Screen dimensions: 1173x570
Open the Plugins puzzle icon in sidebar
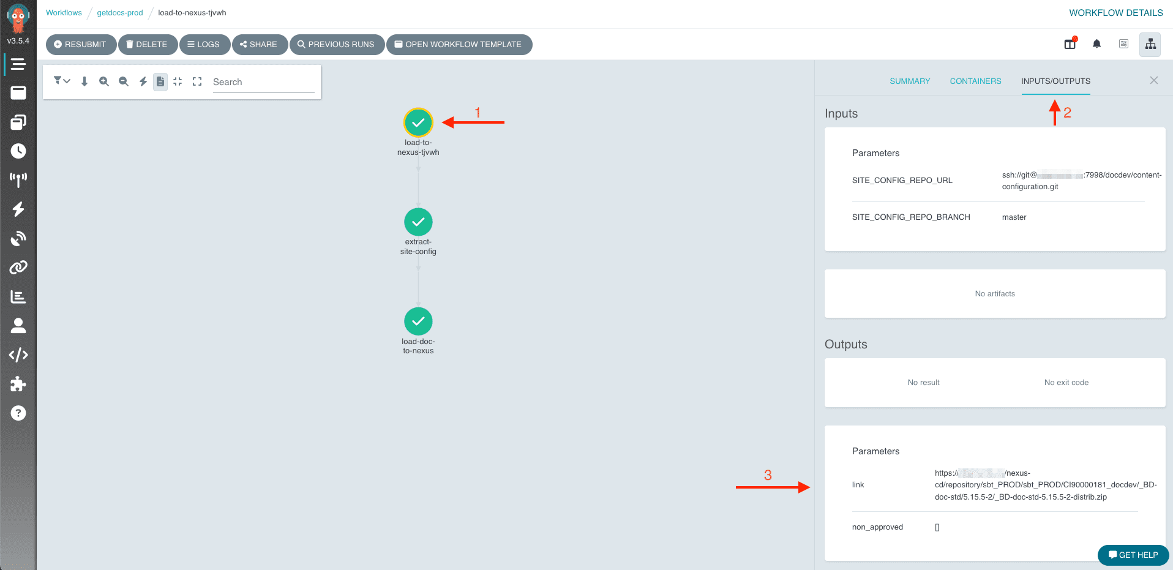(x=18, y=384)
